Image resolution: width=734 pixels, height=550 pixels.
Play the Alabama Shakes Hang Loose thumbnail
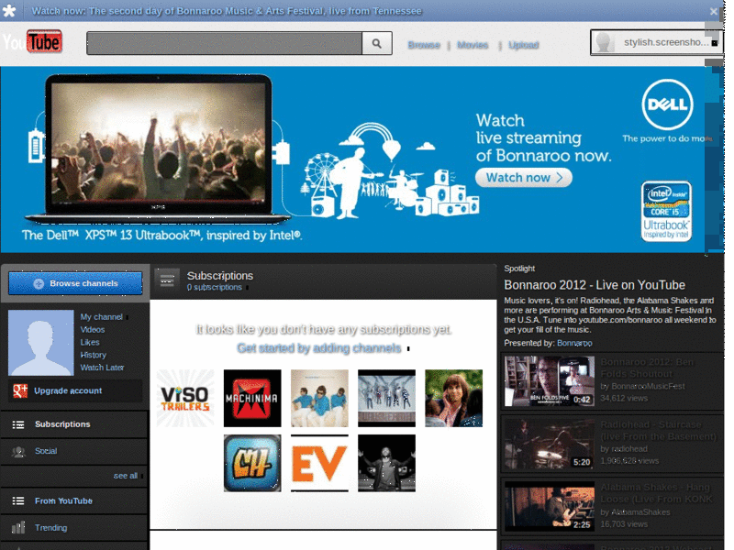click(550, 507)
